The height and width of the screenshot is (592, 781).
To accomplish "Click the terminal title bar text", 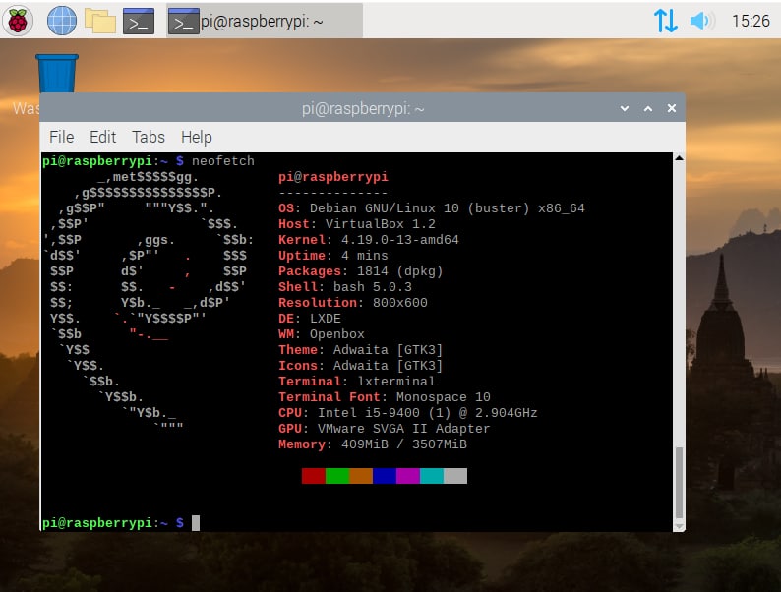I will 363,108.
